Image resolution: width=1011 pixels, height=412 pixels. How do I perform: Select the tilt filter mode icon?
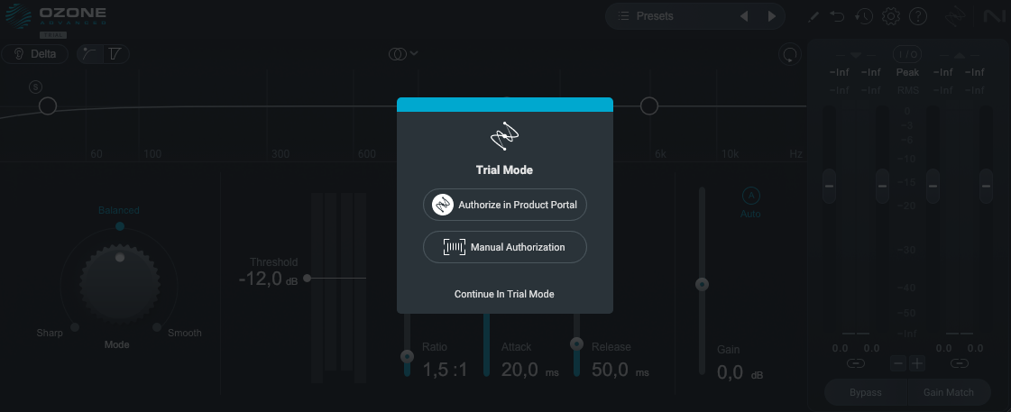(115, 54)
